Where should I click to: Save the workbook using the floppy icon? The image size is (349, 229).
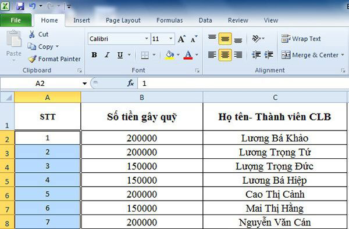click(x=20, y=6)
